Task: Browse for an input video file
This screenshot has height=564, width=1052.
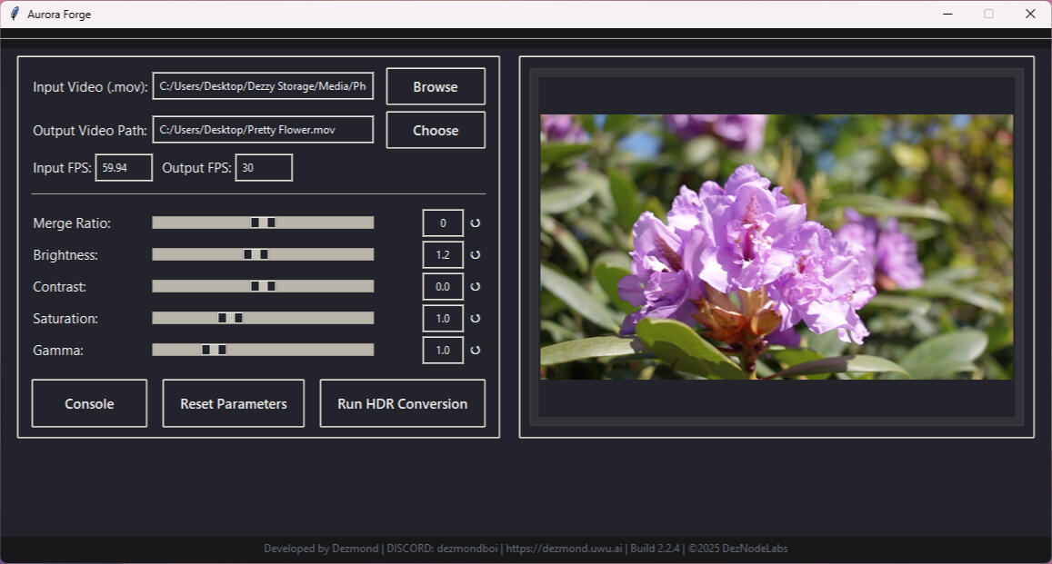Action: point(436,87)
